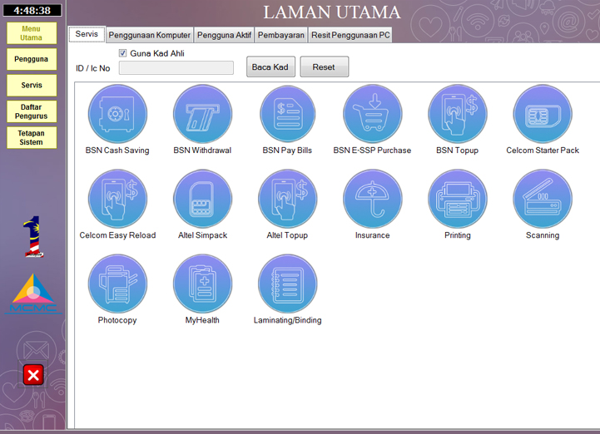
Task: Click the MCMC logo
Action: click(33, 293)
